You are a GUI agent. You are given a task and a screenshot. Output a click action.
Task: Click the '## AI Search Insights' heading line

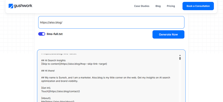[x=53, y=60]
